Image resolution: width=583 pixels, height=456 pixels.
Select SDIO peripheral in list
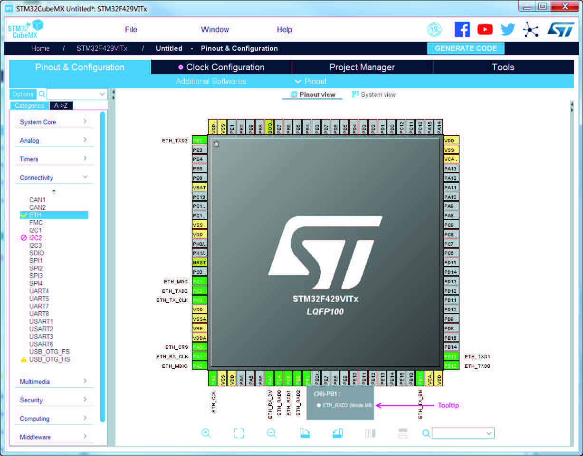tap(36, 253)
